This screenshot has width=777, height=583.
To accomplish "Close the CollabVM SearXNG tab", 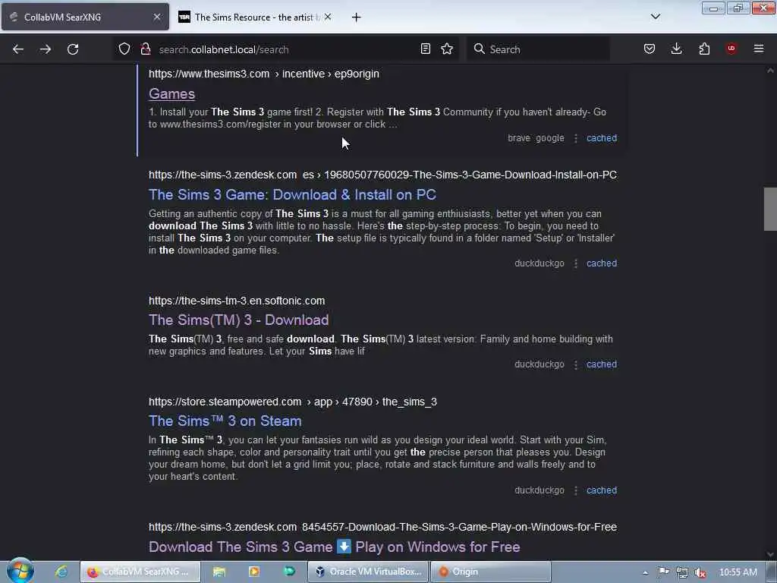I will tap(156, 17).
